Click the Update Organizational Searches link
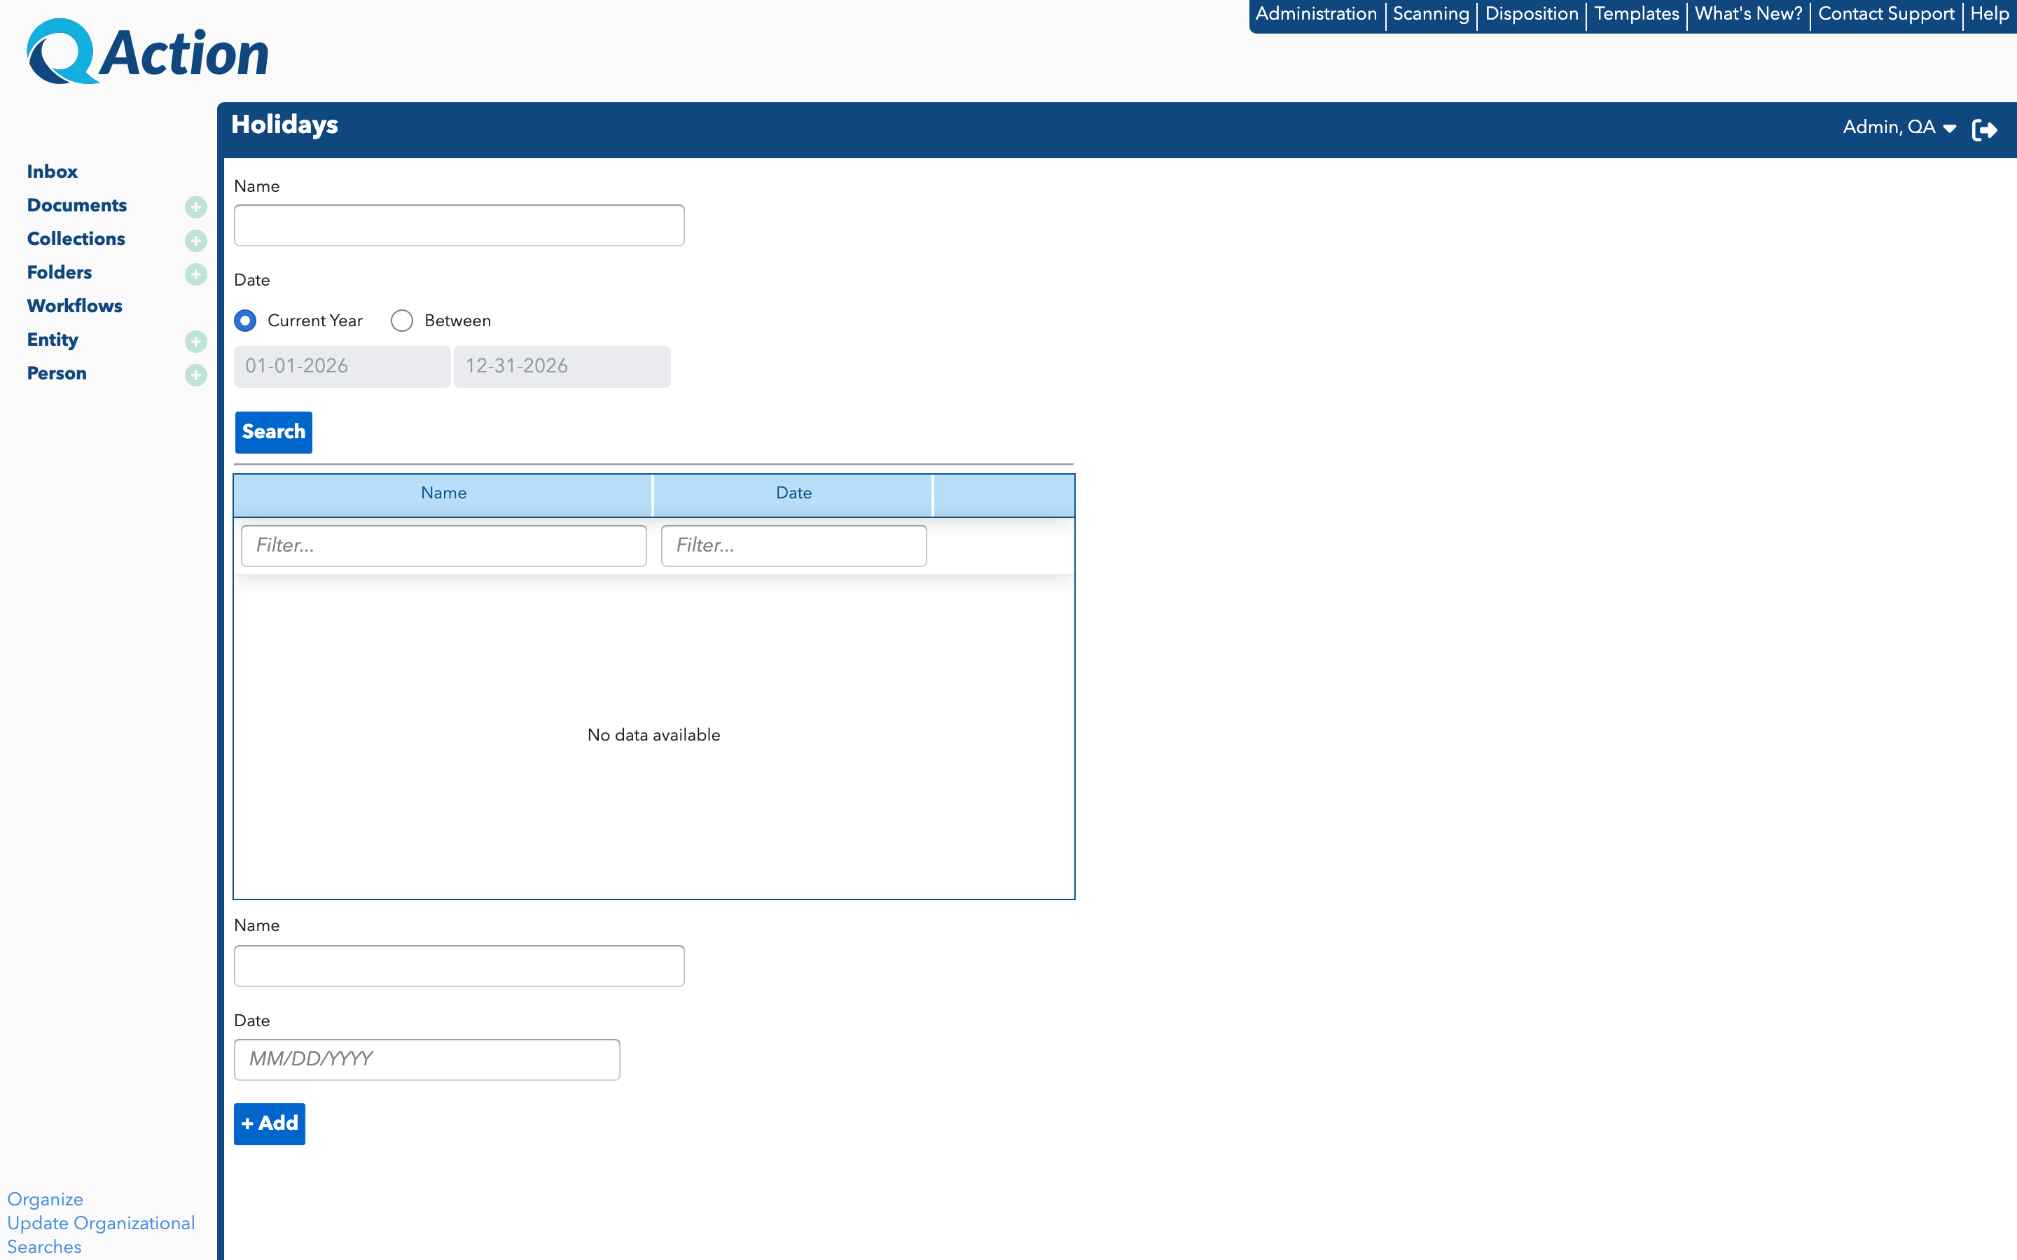This screenshot has height=1260, width=2017. coord(101,1235)
